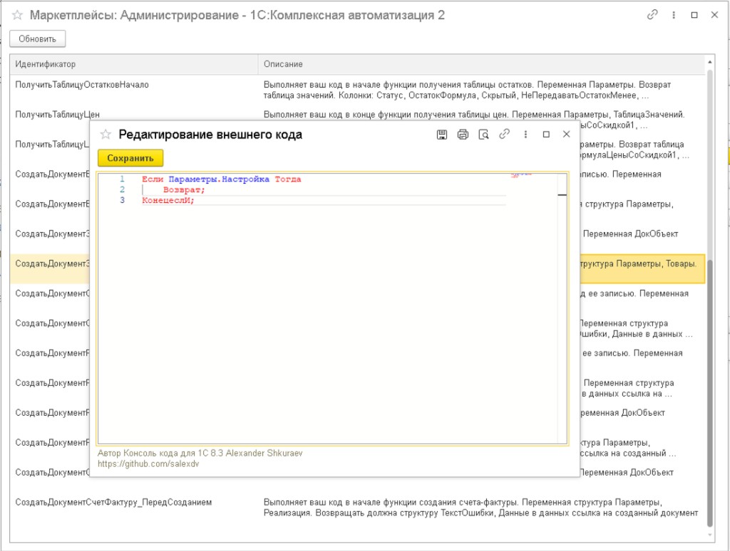The image size is (730, 551).
Task: Click empty code editor area below code
Action: [x=326, y=325]
